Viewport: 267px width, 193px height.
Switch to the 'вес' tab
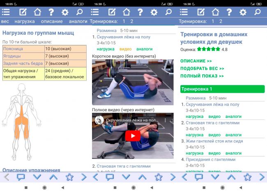(x=5, y=21)
